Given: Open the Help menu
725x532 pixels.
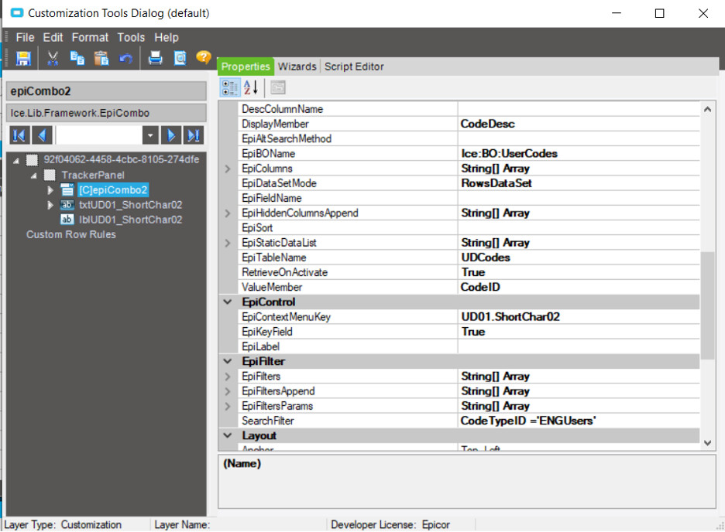Looking at the screenshot, I should pyautogui.click(x=166, y=37).
